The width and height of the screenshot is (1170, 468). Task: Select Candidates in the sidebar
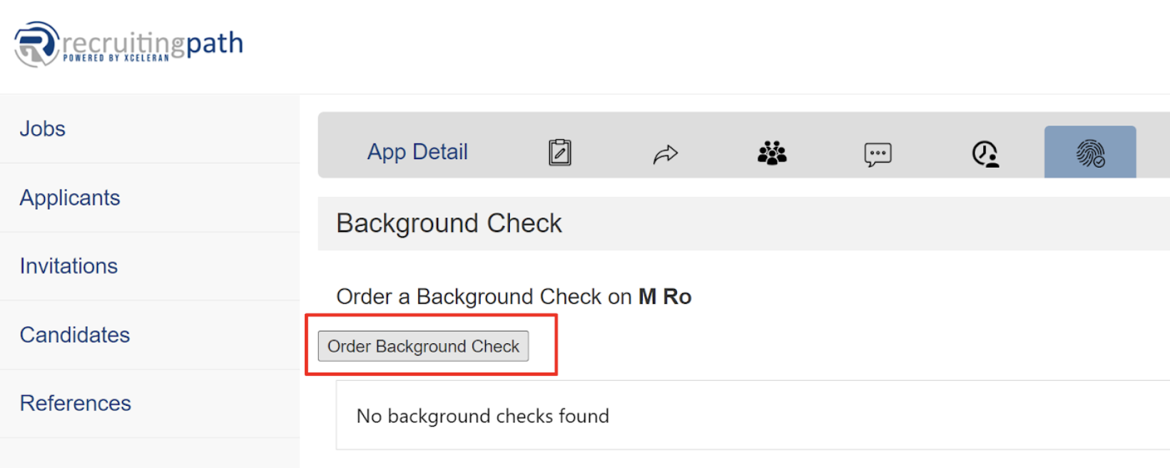75,335
